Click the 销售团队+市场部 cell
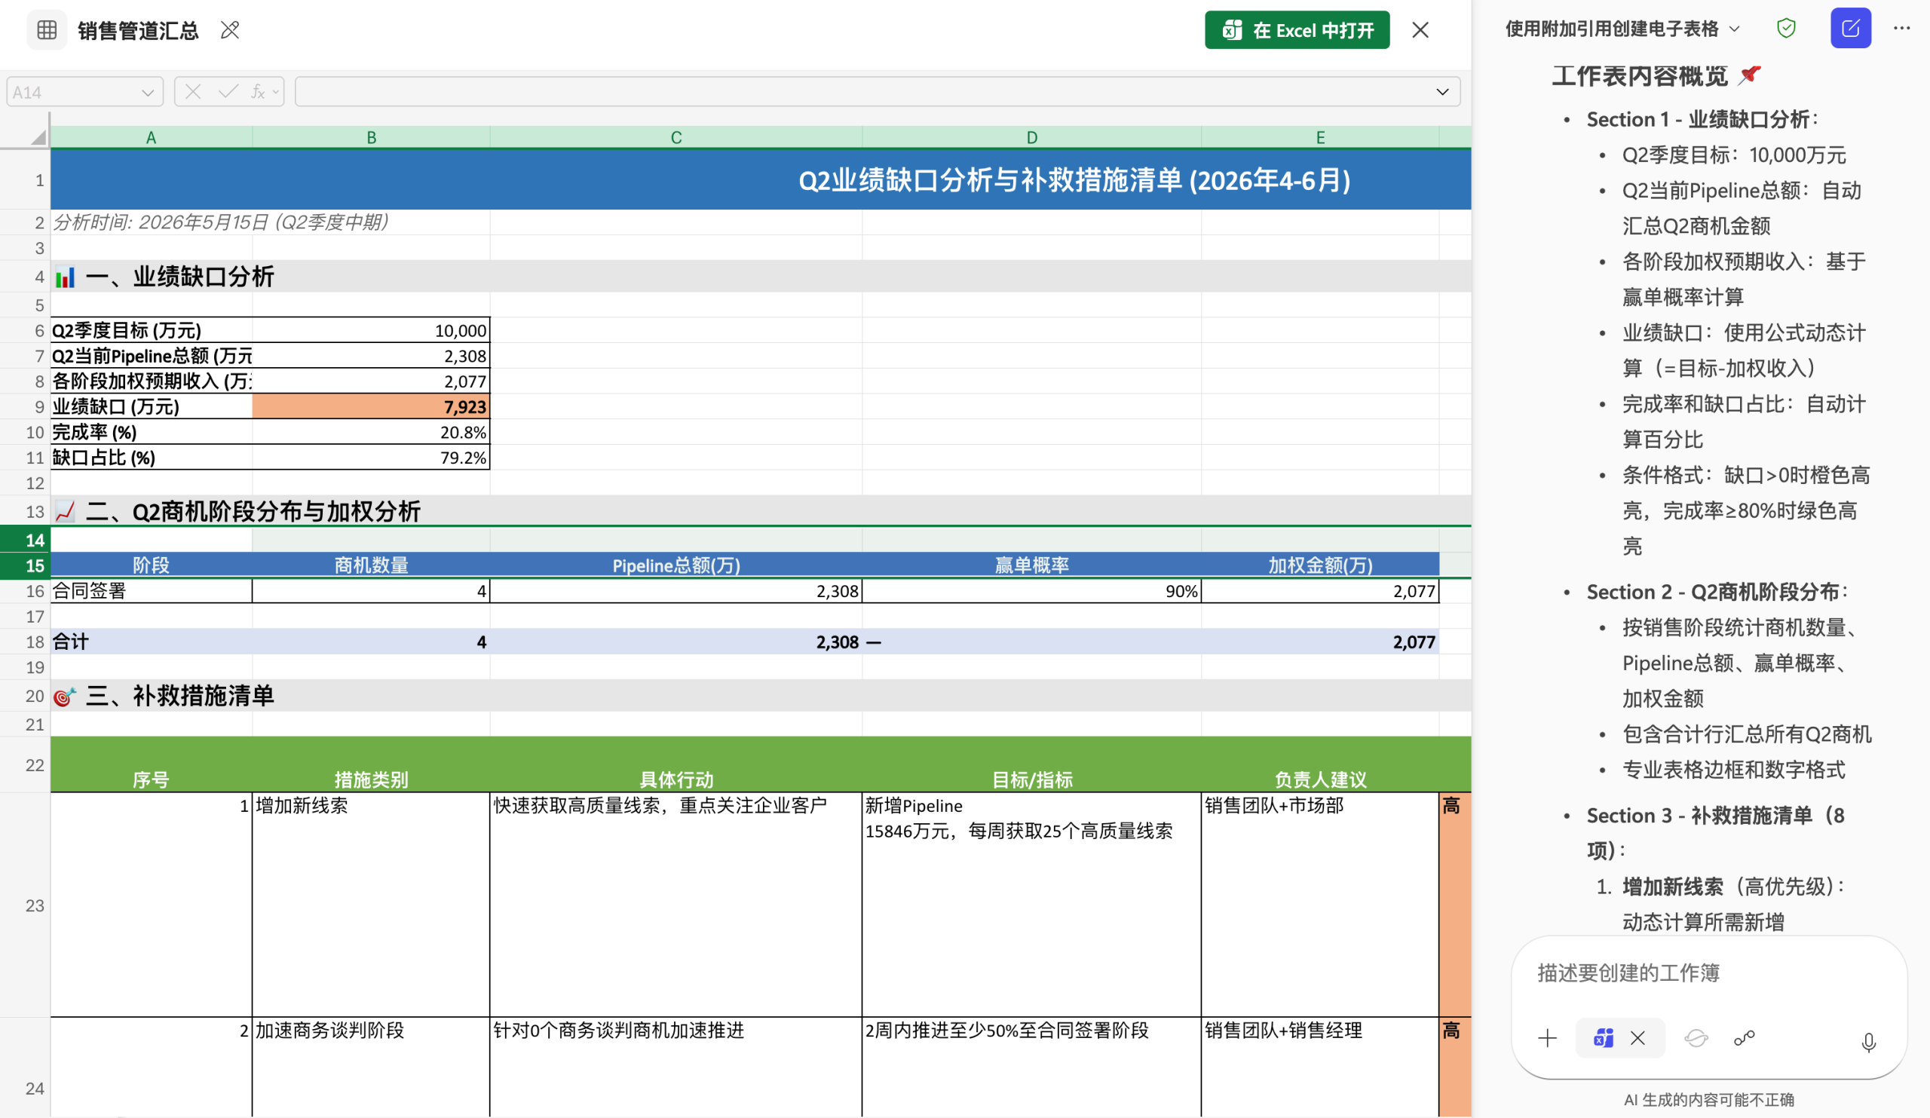Screen dimensions: 1930x1118 click(x=1319, y=905)
